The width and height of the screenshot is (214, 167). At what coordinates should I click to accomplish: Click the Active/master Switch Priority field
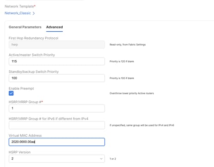57,61
